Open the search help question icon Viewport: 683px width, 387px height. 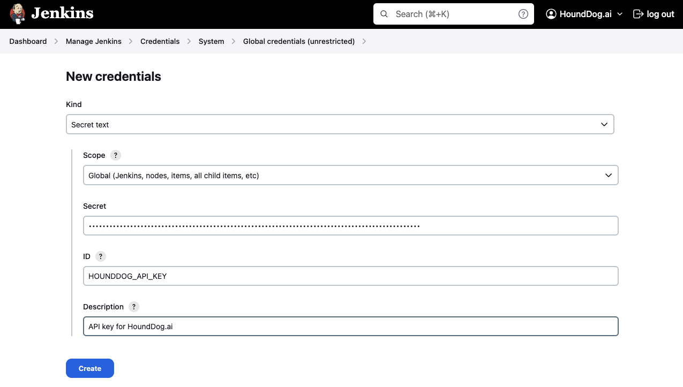523,14
